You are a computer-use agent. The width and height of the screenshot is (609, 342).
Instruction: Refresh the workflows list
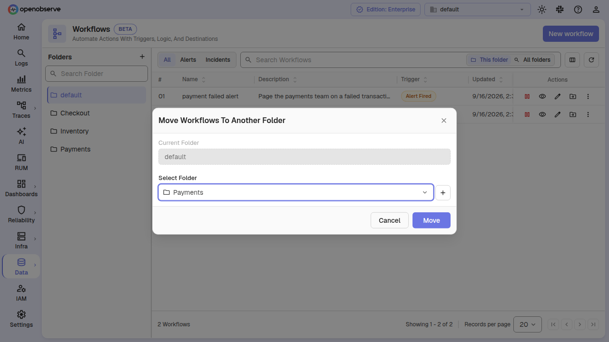(x=591, y=60)
